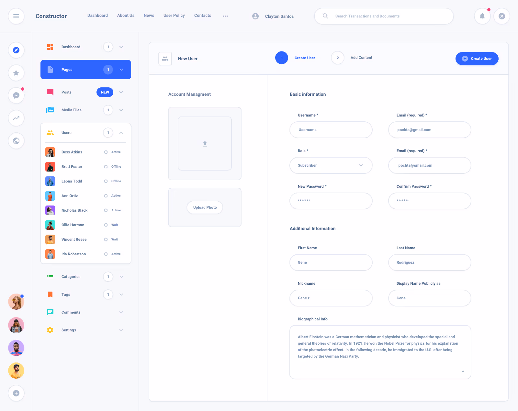The height and width of the screenshot is (411, 518).
Task: Click the Constructor logo text
Action: point(51,16)
